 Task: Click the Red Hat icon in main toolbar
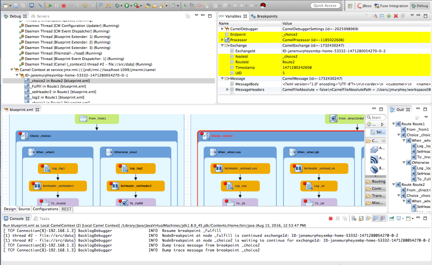click(x=263, y=5)
